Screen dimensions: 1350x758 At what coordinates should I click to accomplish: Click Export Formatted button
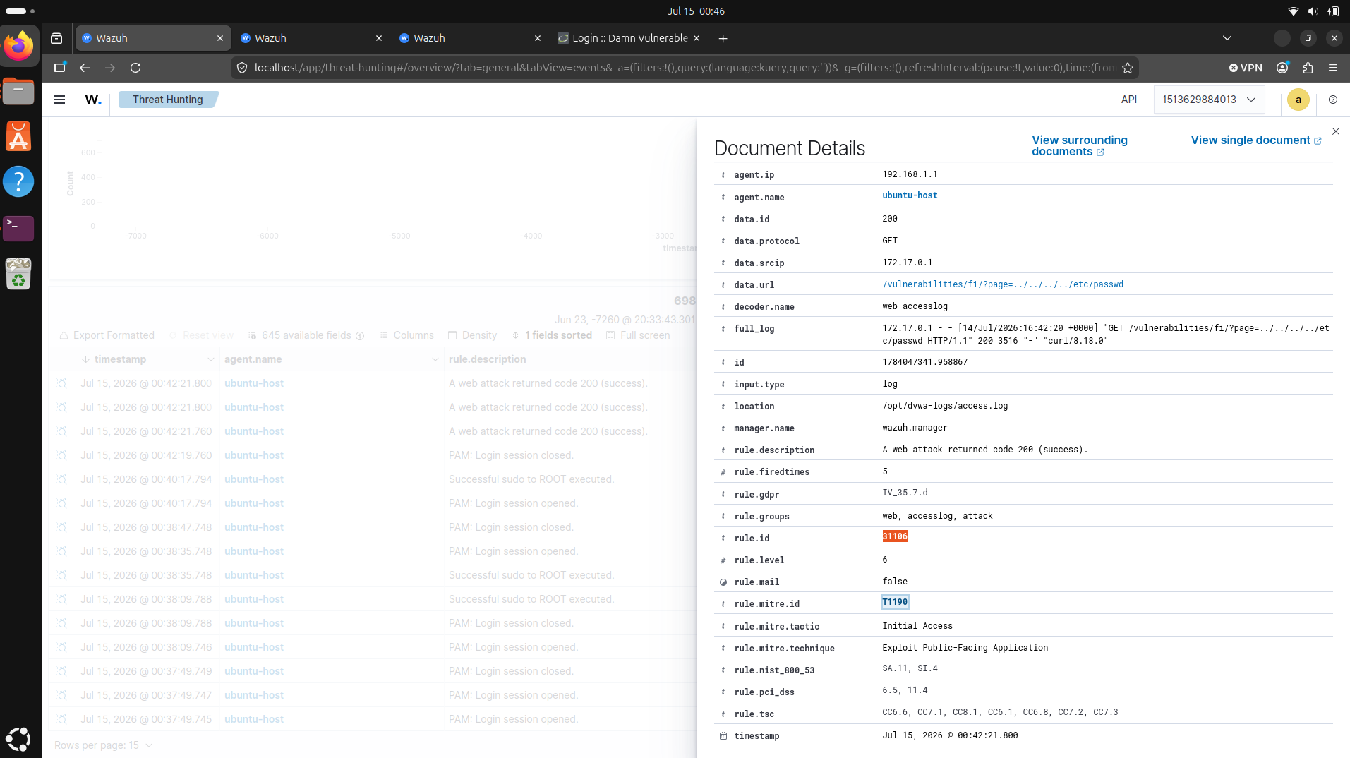107,335
